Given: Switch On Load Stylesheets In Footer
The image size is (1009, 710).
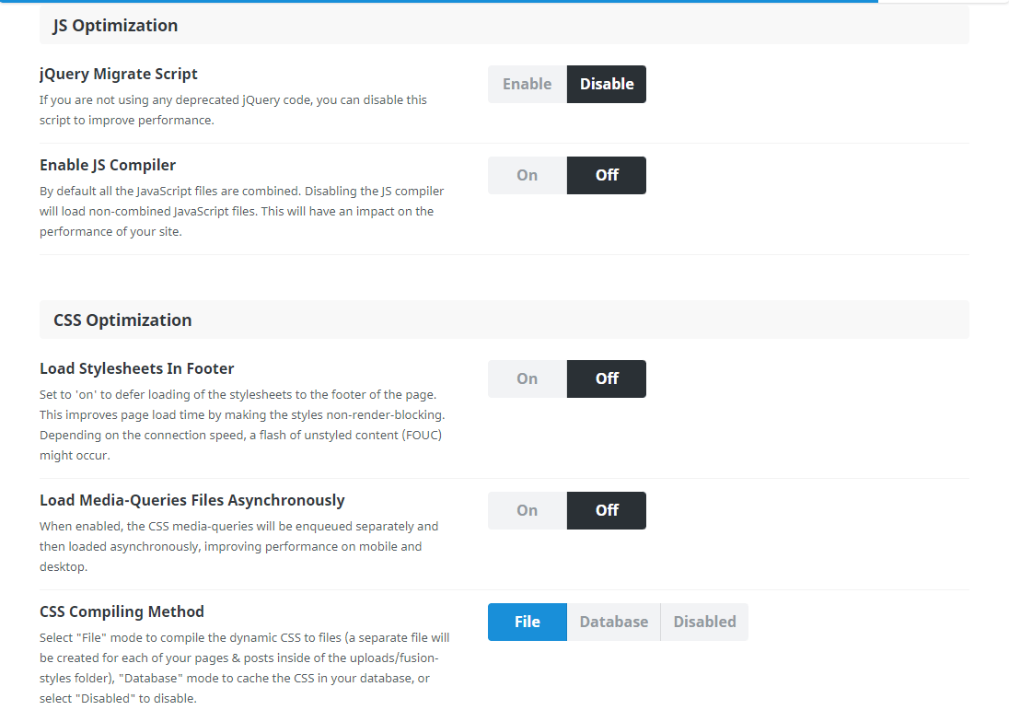Looking at the screenshot, I should click(527, 378).
